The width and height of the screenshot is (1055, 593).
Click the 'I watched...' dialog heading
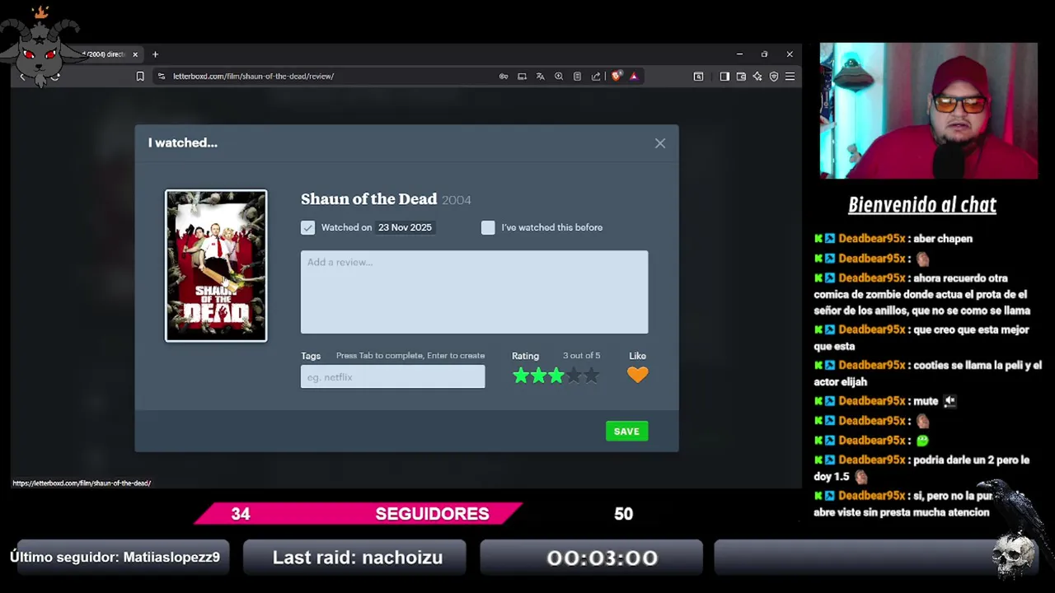[x=183, y=143]
